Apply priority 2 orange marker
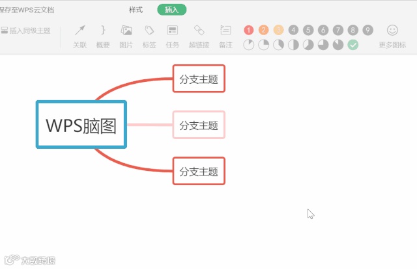This screenshot has height=269, width=417. (263, 30)
